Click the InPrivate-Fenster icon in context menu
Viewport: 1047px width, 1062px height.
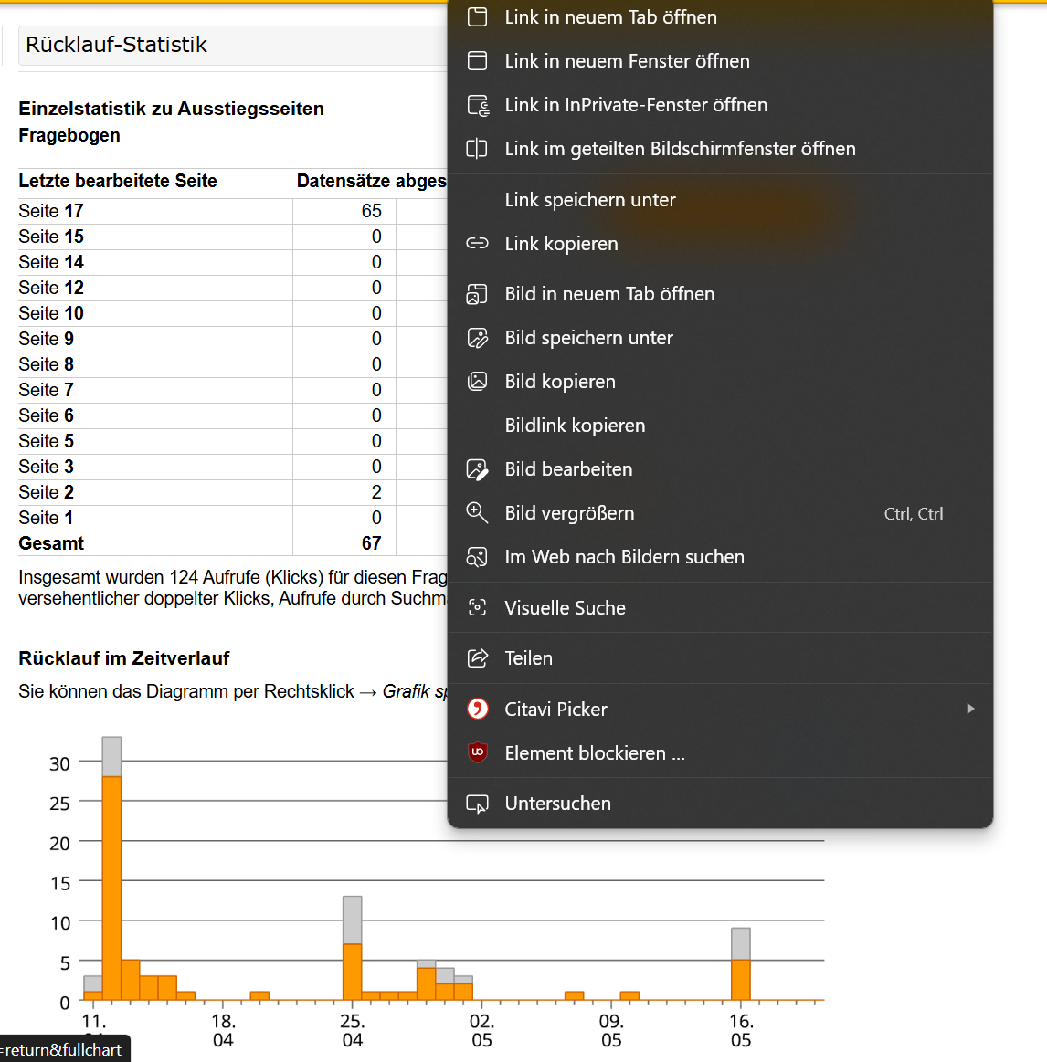pyautogui.click(x=477, y=105)
